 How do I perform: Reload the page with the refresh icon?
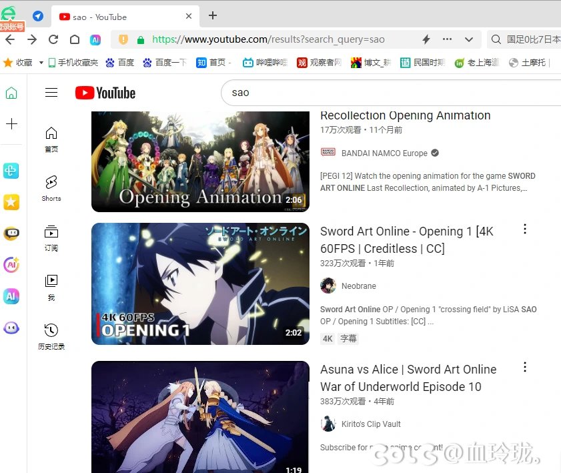[x=53, y=39]
